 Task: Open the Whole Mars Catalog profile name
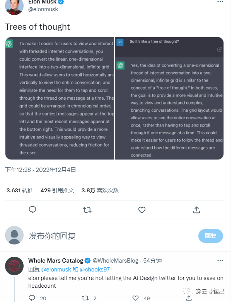click(56, 261)
